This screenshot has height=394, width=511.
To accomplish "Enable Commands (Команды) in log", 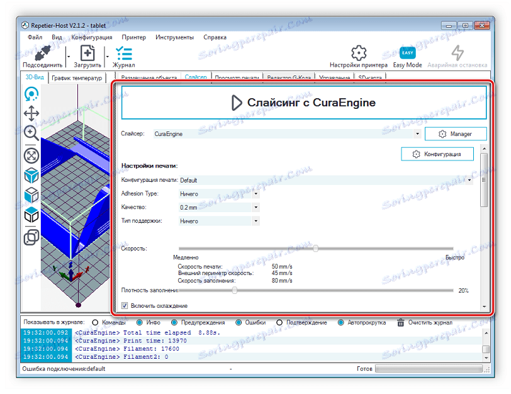I will pyautogui.click(x=95, y=323).
